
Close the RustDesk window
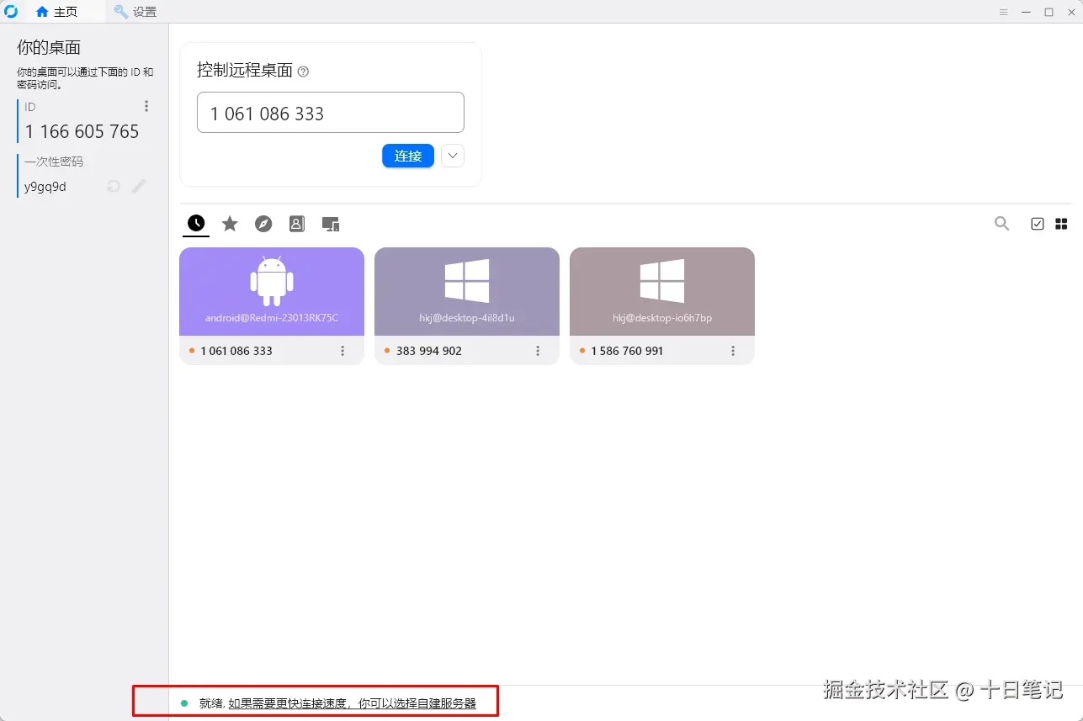[1071, 12]
